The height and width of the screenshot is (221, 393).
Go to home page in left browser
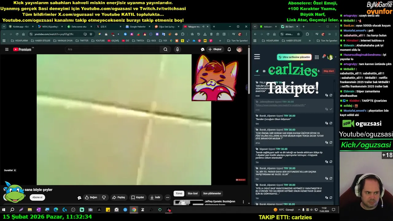[23, 34]
